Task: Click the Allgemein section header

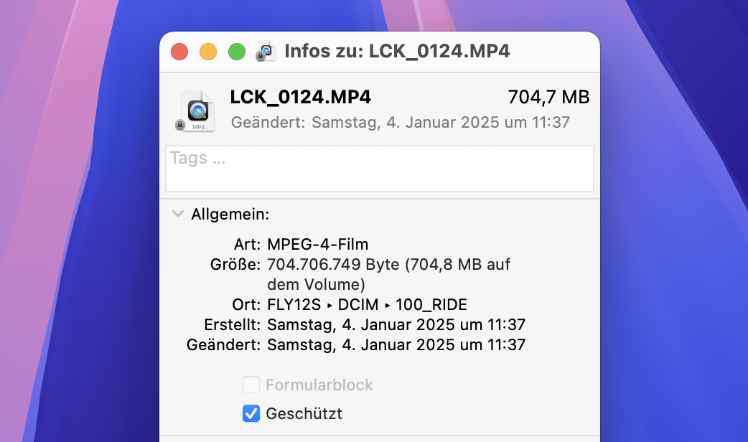Action: click(x=230, y=214)
